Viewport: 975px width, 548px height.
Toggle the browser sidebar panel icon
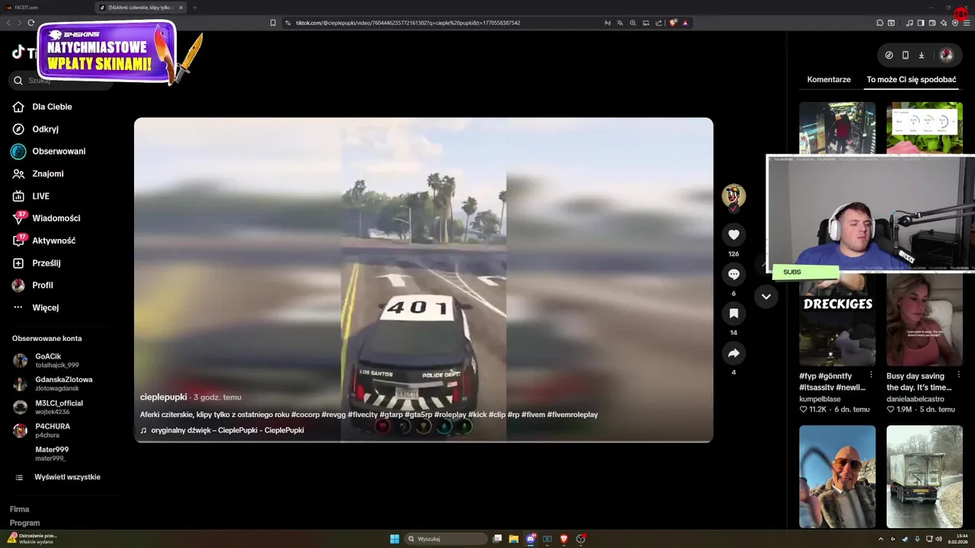921,23
